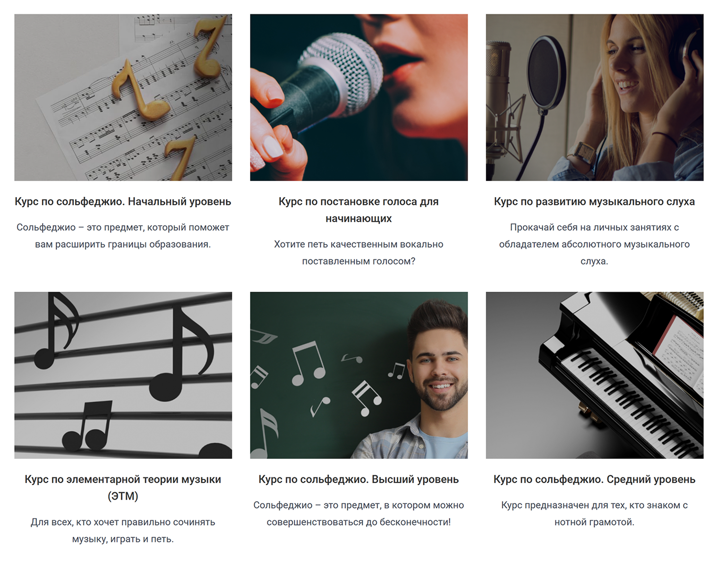718x563 pixels.
Task: Click text 'Курс предназначен для тех, кто знаком'
Action: click(x=589, y=505)
